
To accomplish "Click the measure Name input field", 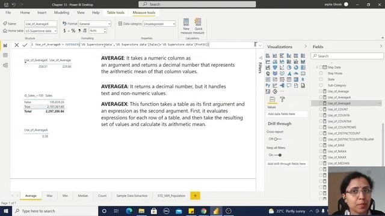I will [41, 24].
